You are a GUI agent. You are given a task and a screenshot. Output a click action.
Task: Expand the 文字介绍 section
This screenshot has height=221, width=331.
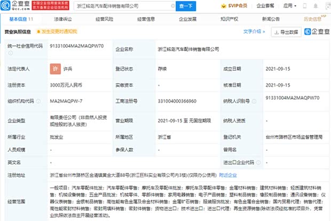(254, 32)
